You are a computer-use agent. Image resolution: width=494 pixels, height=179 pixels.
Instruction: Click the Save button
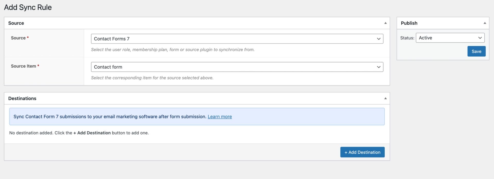476,51
